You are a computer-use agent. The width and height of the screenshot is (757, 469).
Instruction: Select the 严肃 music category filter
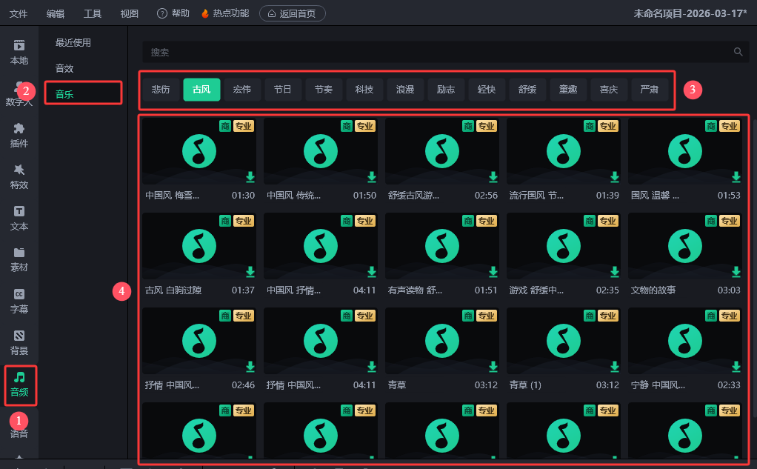point(650,90)
